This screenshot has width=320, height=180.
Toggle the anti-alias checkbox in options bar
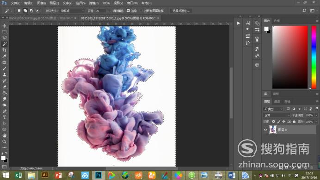tap(110, 11)
